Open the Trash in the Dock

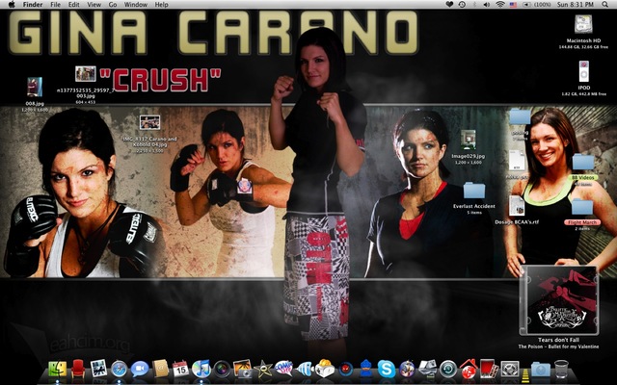[561, 370]
